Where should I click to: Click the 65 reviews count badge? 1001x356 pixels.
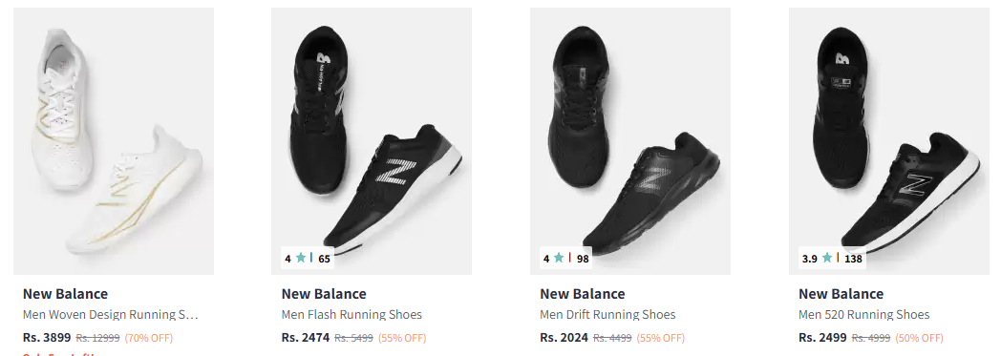pos(325,259)
